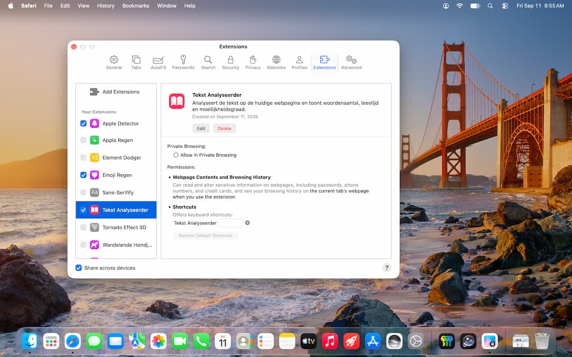The image size is (572, 357).
Task: Enable the Apple Regen extension checkbox
Action: pos(83,140)
